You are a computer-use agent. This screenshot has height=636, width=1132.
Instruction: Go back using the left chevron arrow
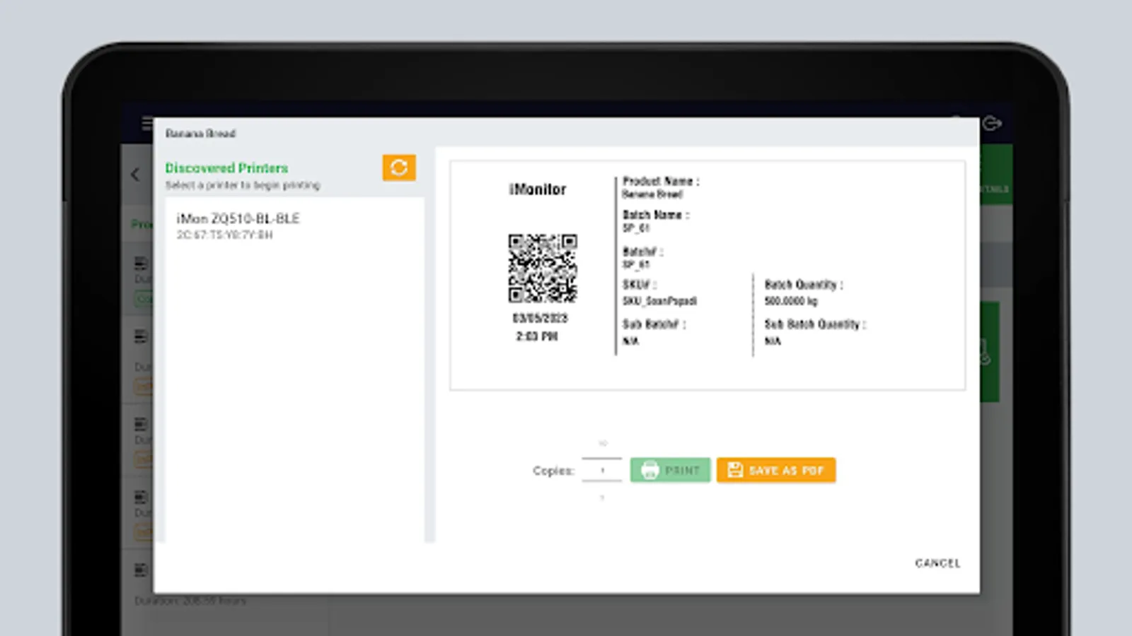coord(136,175)
